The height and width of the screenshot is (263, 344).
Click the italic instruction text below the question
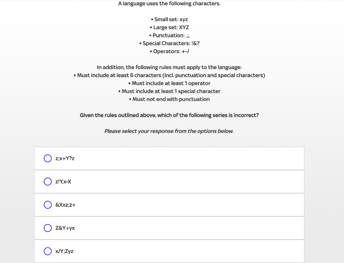pyautogui.click(x=169, y=131)
